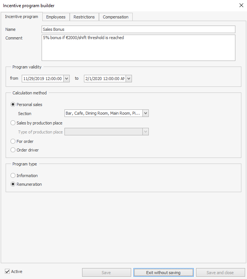
Task: Select the Personal sales radio button
Action: coord(13,105)
